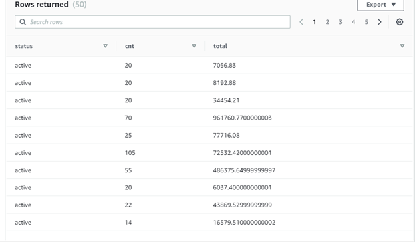Sort by cnt column triangle
This screenshot has height=242, width=415.
[194, 46]
